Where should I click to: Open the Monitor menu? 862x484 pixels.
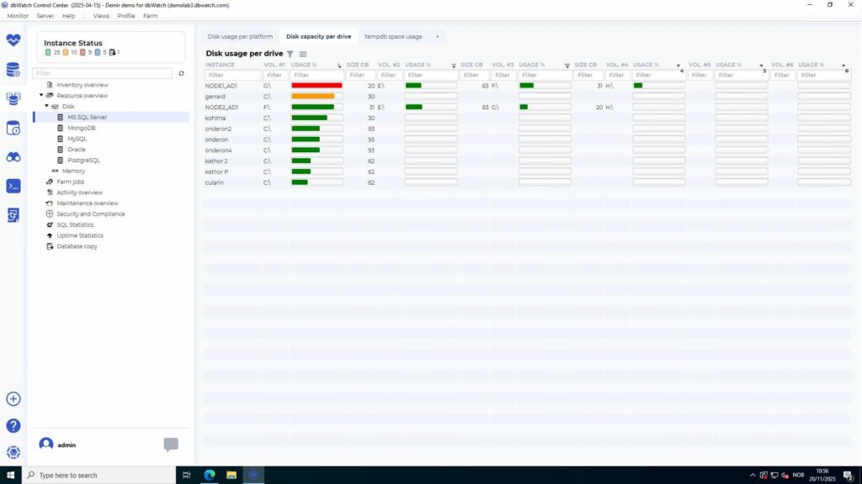[19, 15]
